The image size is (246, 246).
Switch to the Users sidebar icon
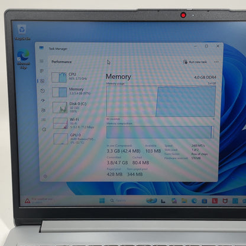[43, 111]
